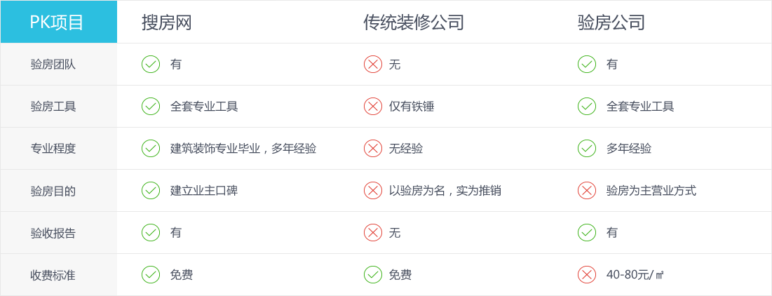This screenshot has height=296, width=772.
Task: Click green check beside 全套专业工具 under 验房公司
Action: point(586,106)
